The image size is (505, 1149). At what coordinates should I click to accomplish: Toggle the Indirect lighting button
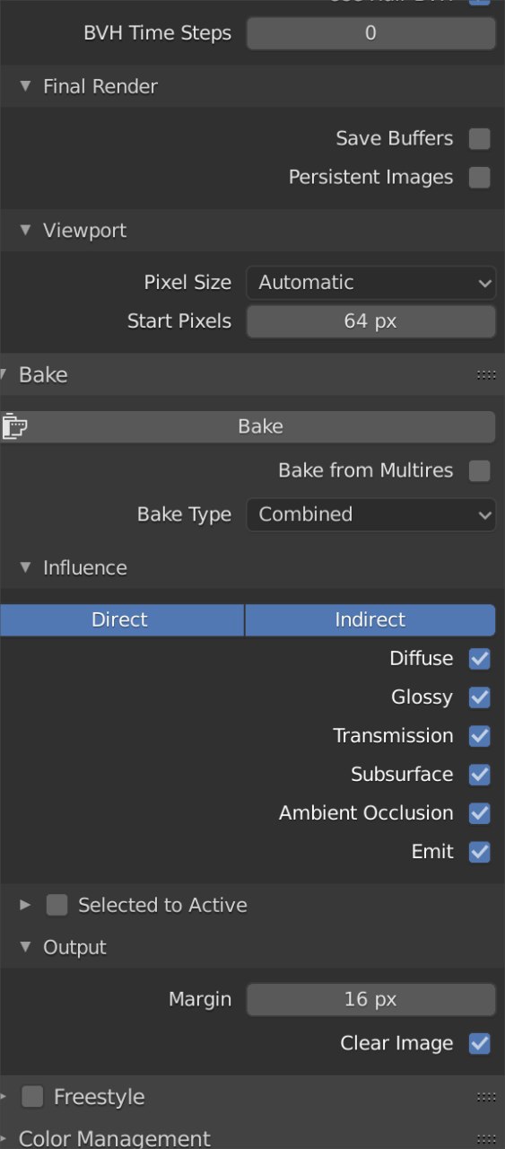click(370, 619)
